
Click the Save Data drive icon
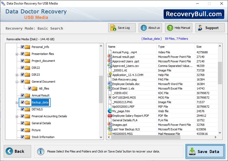192,151
